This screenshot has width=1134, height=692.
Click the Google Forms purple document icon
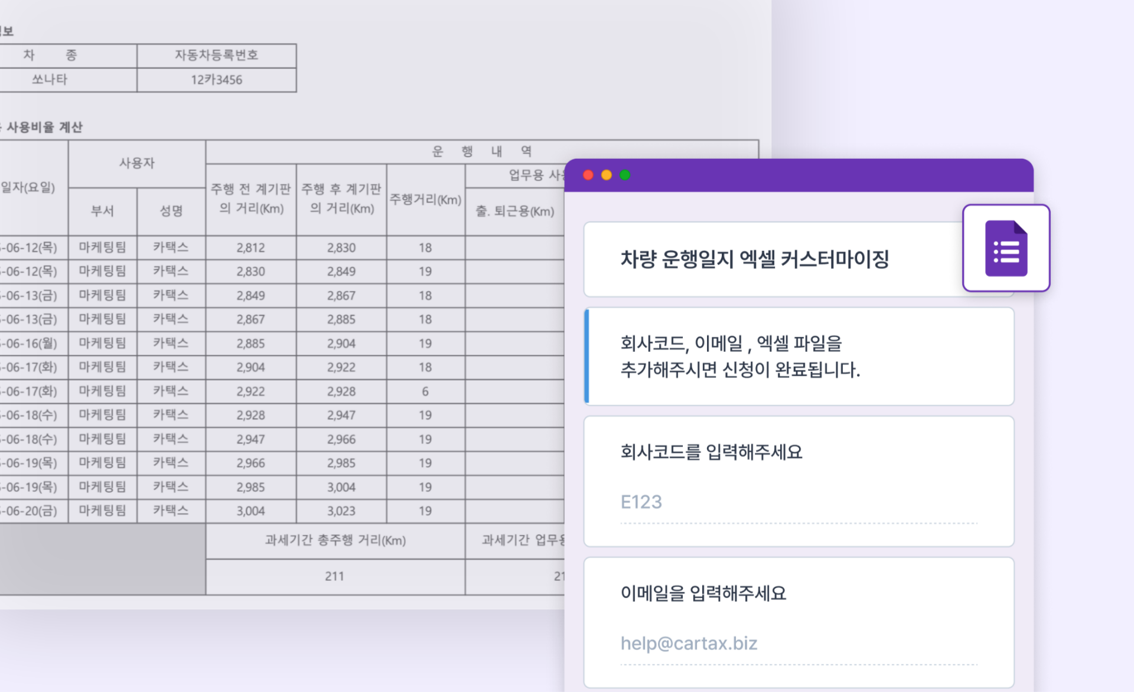tap(1005, 249)
